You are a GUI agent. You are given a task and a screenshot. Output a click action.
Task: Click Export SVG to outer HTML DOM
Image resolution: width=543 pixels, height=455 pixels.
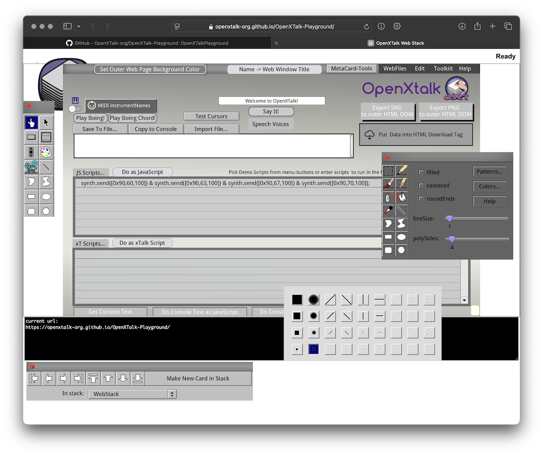[387, 111]
